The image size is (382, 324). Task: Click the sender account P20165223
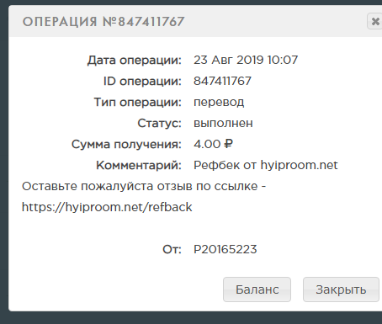pyautogui.click(x=225, y=249)
